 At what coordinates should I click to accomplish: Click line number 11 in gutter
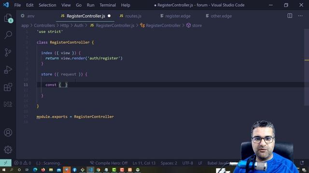26,85
